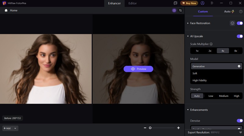Switch to the Enhancer tab

(x=114, y=3)
